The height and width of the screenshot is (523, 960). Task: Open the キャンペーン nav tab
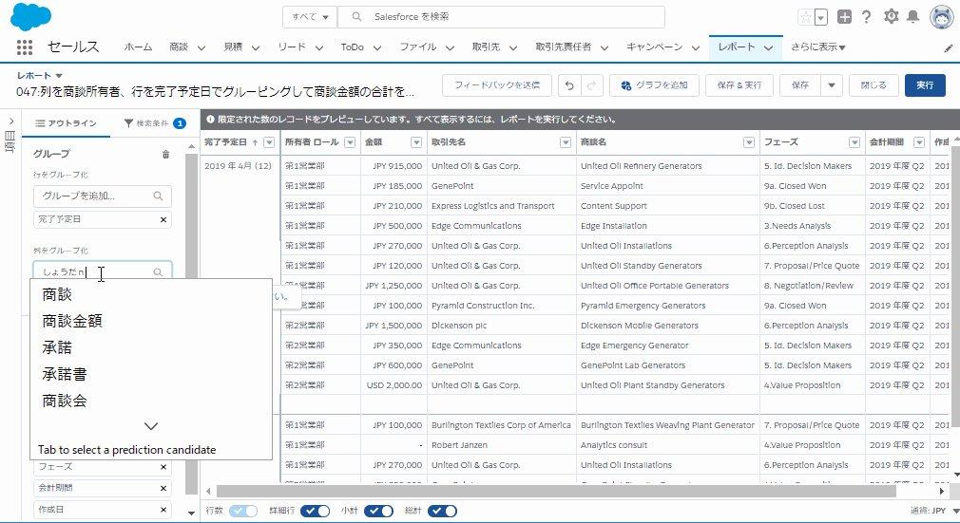[x=654, y=47]
